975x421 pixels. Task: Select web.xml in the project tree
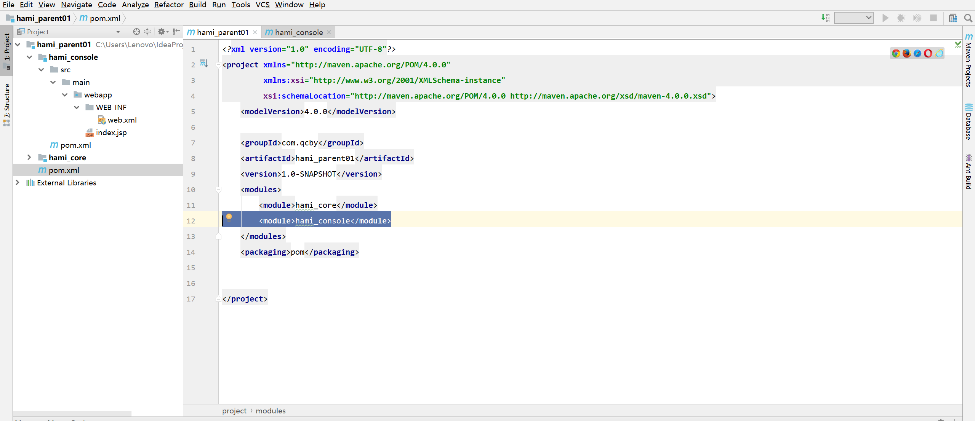[x=122, y=120]
